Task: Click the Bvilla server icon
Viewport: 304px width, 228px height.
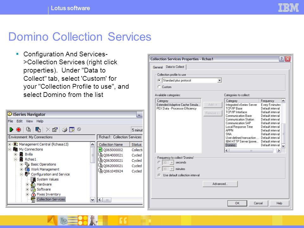Action: 21,154
